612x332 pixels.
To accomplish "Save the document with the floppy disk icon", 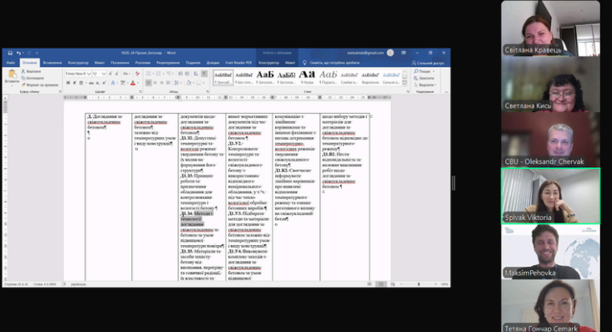I will pos(10,53).
